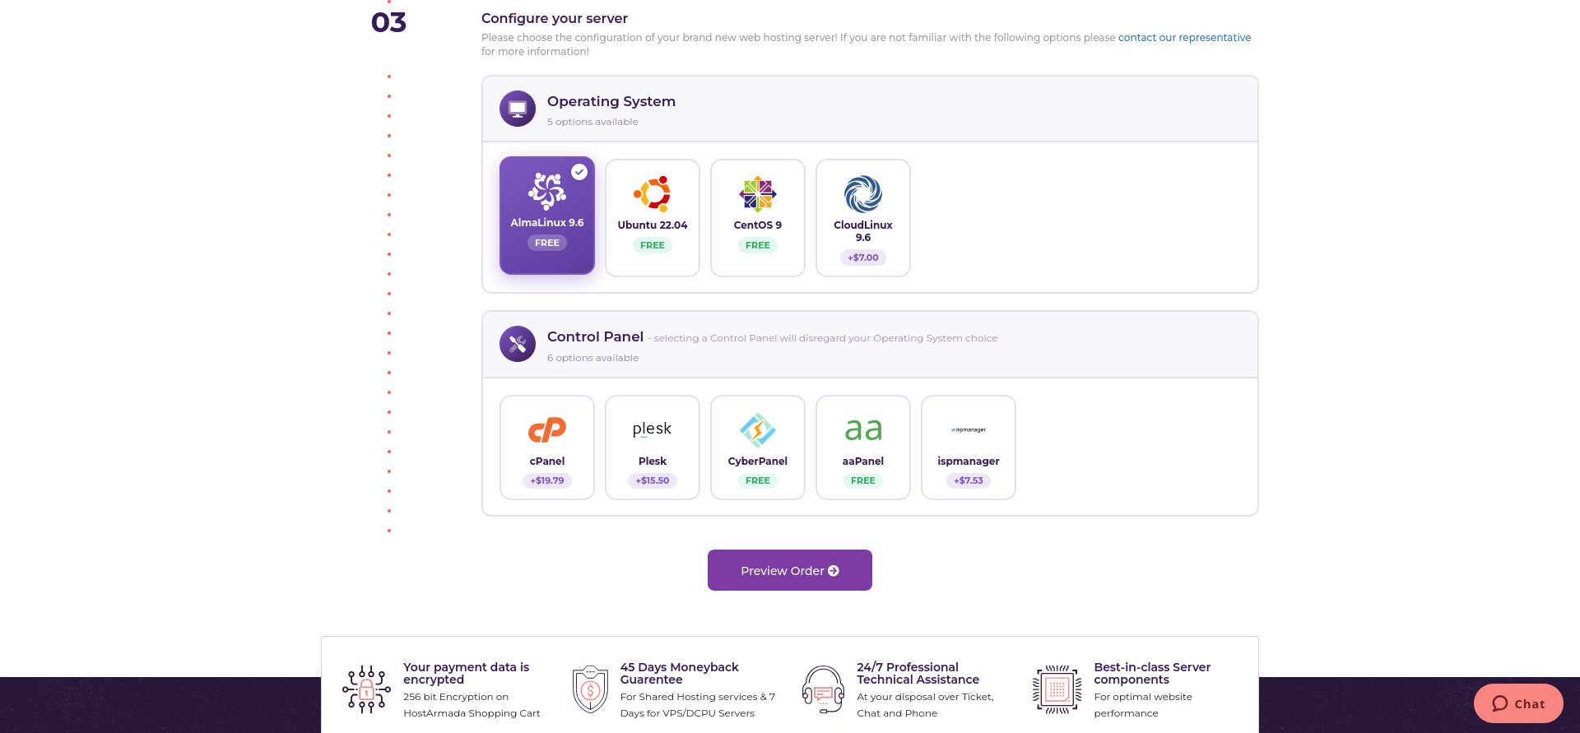Click the selected checkmark on AlmaLinux card

[x=579, y=172]
